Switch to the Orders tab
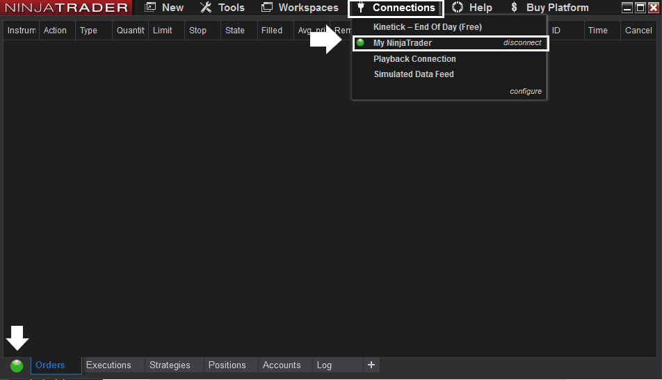Screen dimensions: 662x380 [x=56, y=365]
